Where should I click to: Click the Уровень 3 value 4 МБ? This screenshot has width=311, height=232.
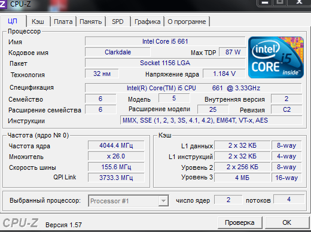242,178
